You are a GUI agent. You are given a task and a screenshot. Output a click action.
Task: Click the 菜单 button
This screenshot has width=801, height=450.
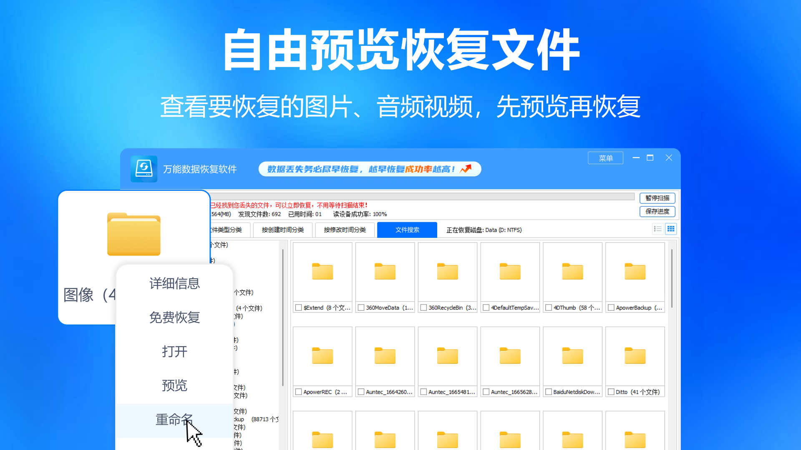[606, 158]
